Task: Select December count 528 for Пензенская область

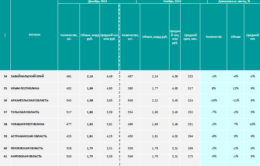Action: tap(69, 148)
